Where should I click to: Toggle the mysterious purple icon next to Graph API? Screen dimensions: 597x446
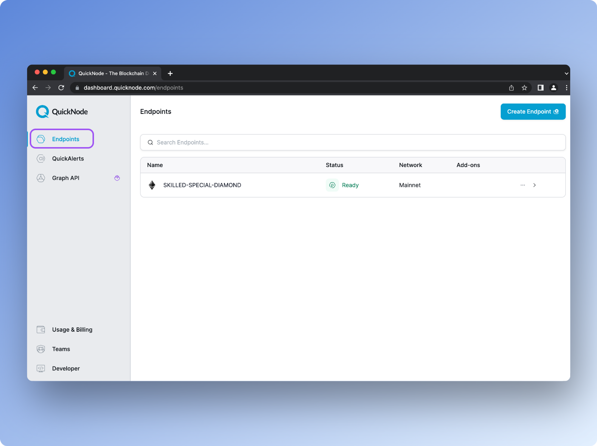tap(117, 178)
